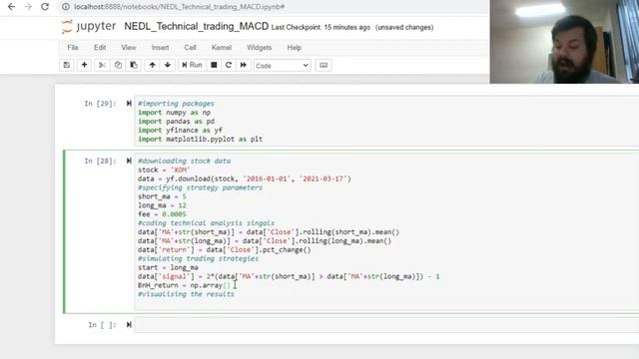Insert a cell below with the plus icon
639x359 pixels.
tap(84, 65)
